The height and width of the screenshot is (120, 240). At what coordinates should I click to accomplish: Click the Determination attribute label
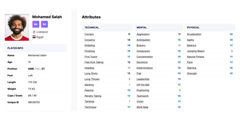(x=145, y=68)
